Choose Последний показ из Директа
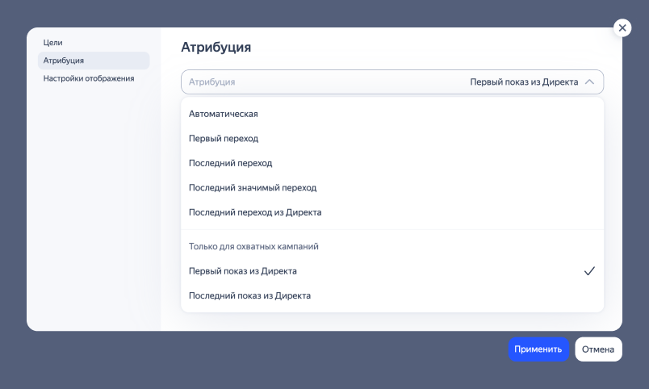This screenshot has height=389, width=649. 249,296
